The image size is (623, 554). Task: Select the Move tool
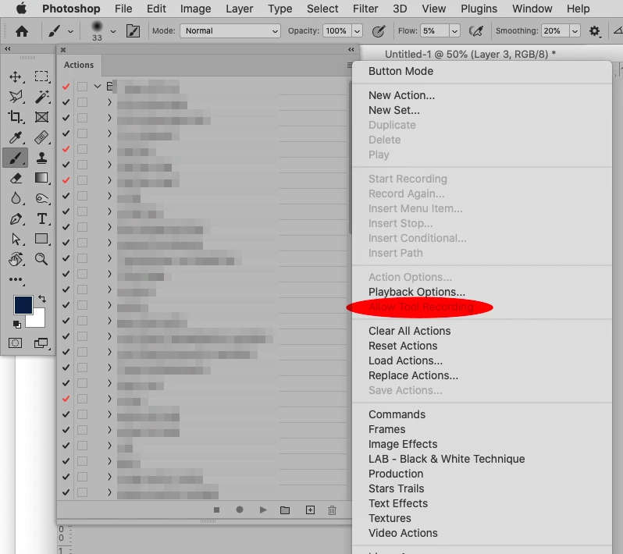click(16, 76)
